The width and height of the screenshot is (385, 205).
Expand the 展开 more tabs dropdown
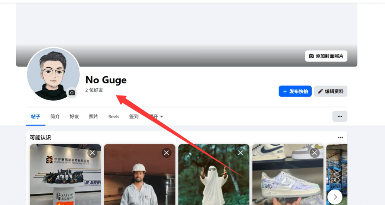pos(156,117)
